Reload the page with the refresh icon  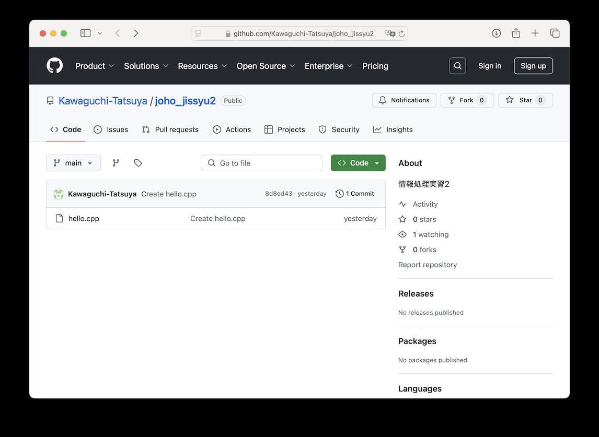point(401,33)
